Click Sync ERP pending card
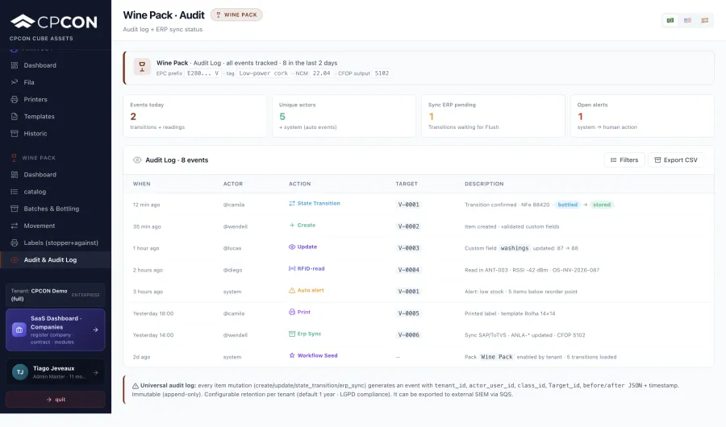This screenshot has height=427, width=726. (493, 116)
